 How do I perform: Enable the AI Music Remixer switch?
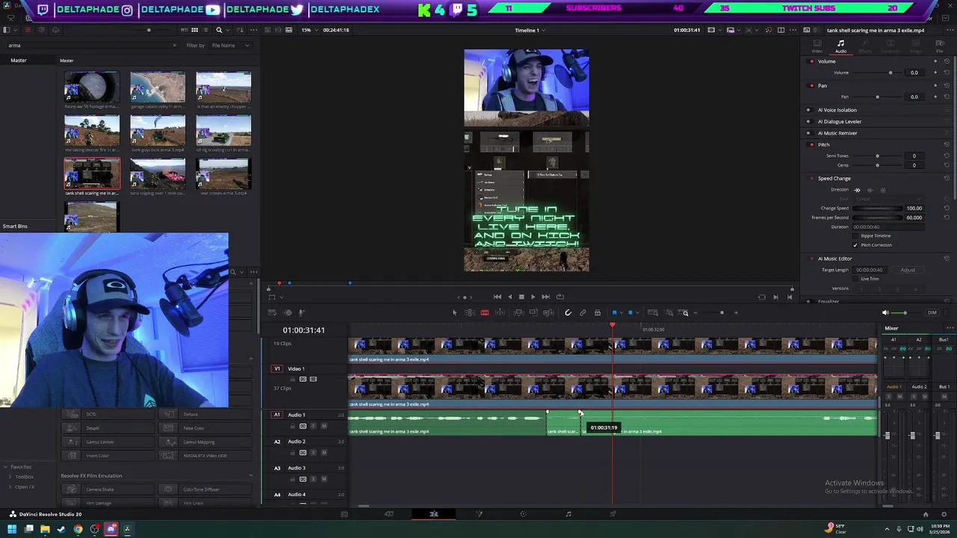pyautogui.click(x=808, y=133)
